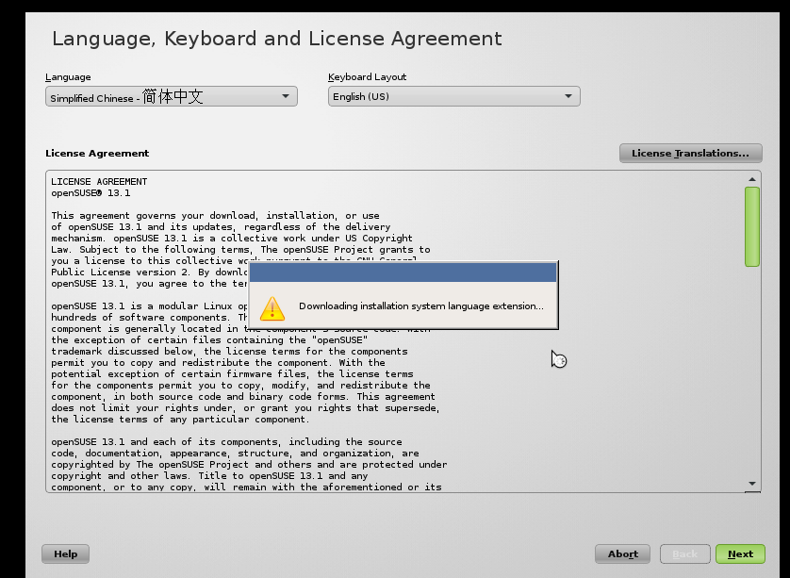The width and height of the screenshot is (790, 578).
Task: Click the warning triangle icon in popup
Action: tap(272, 308)
